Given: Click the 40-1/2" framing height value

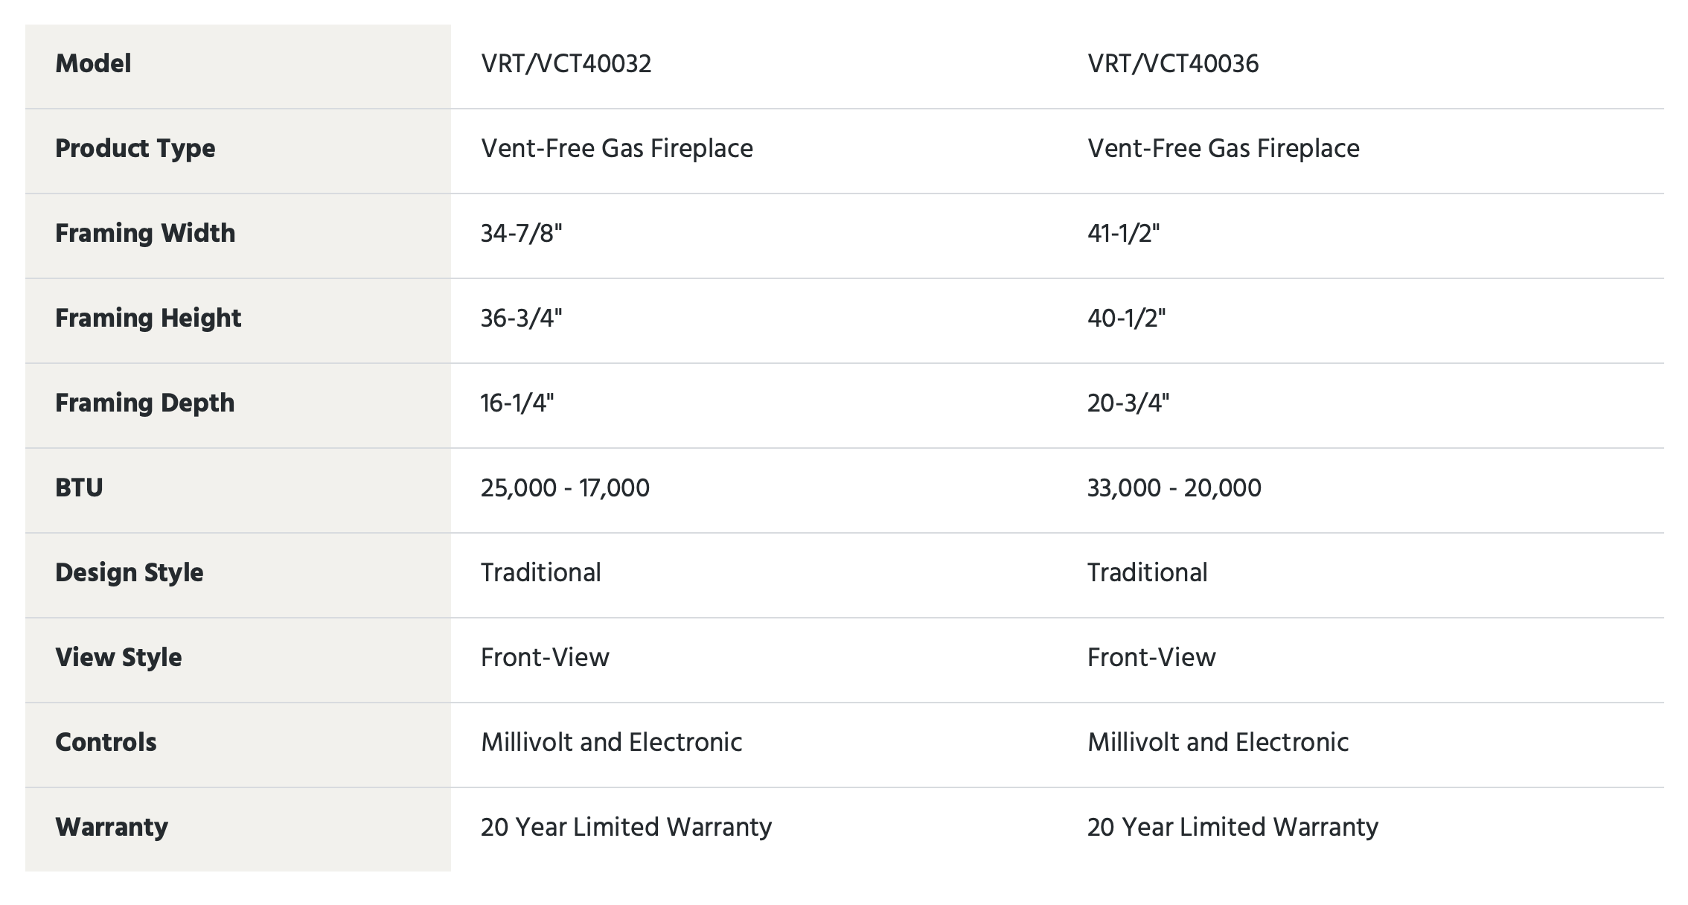Looking at the screenshot, I should pyautogui.click(x=1126, y=319).
